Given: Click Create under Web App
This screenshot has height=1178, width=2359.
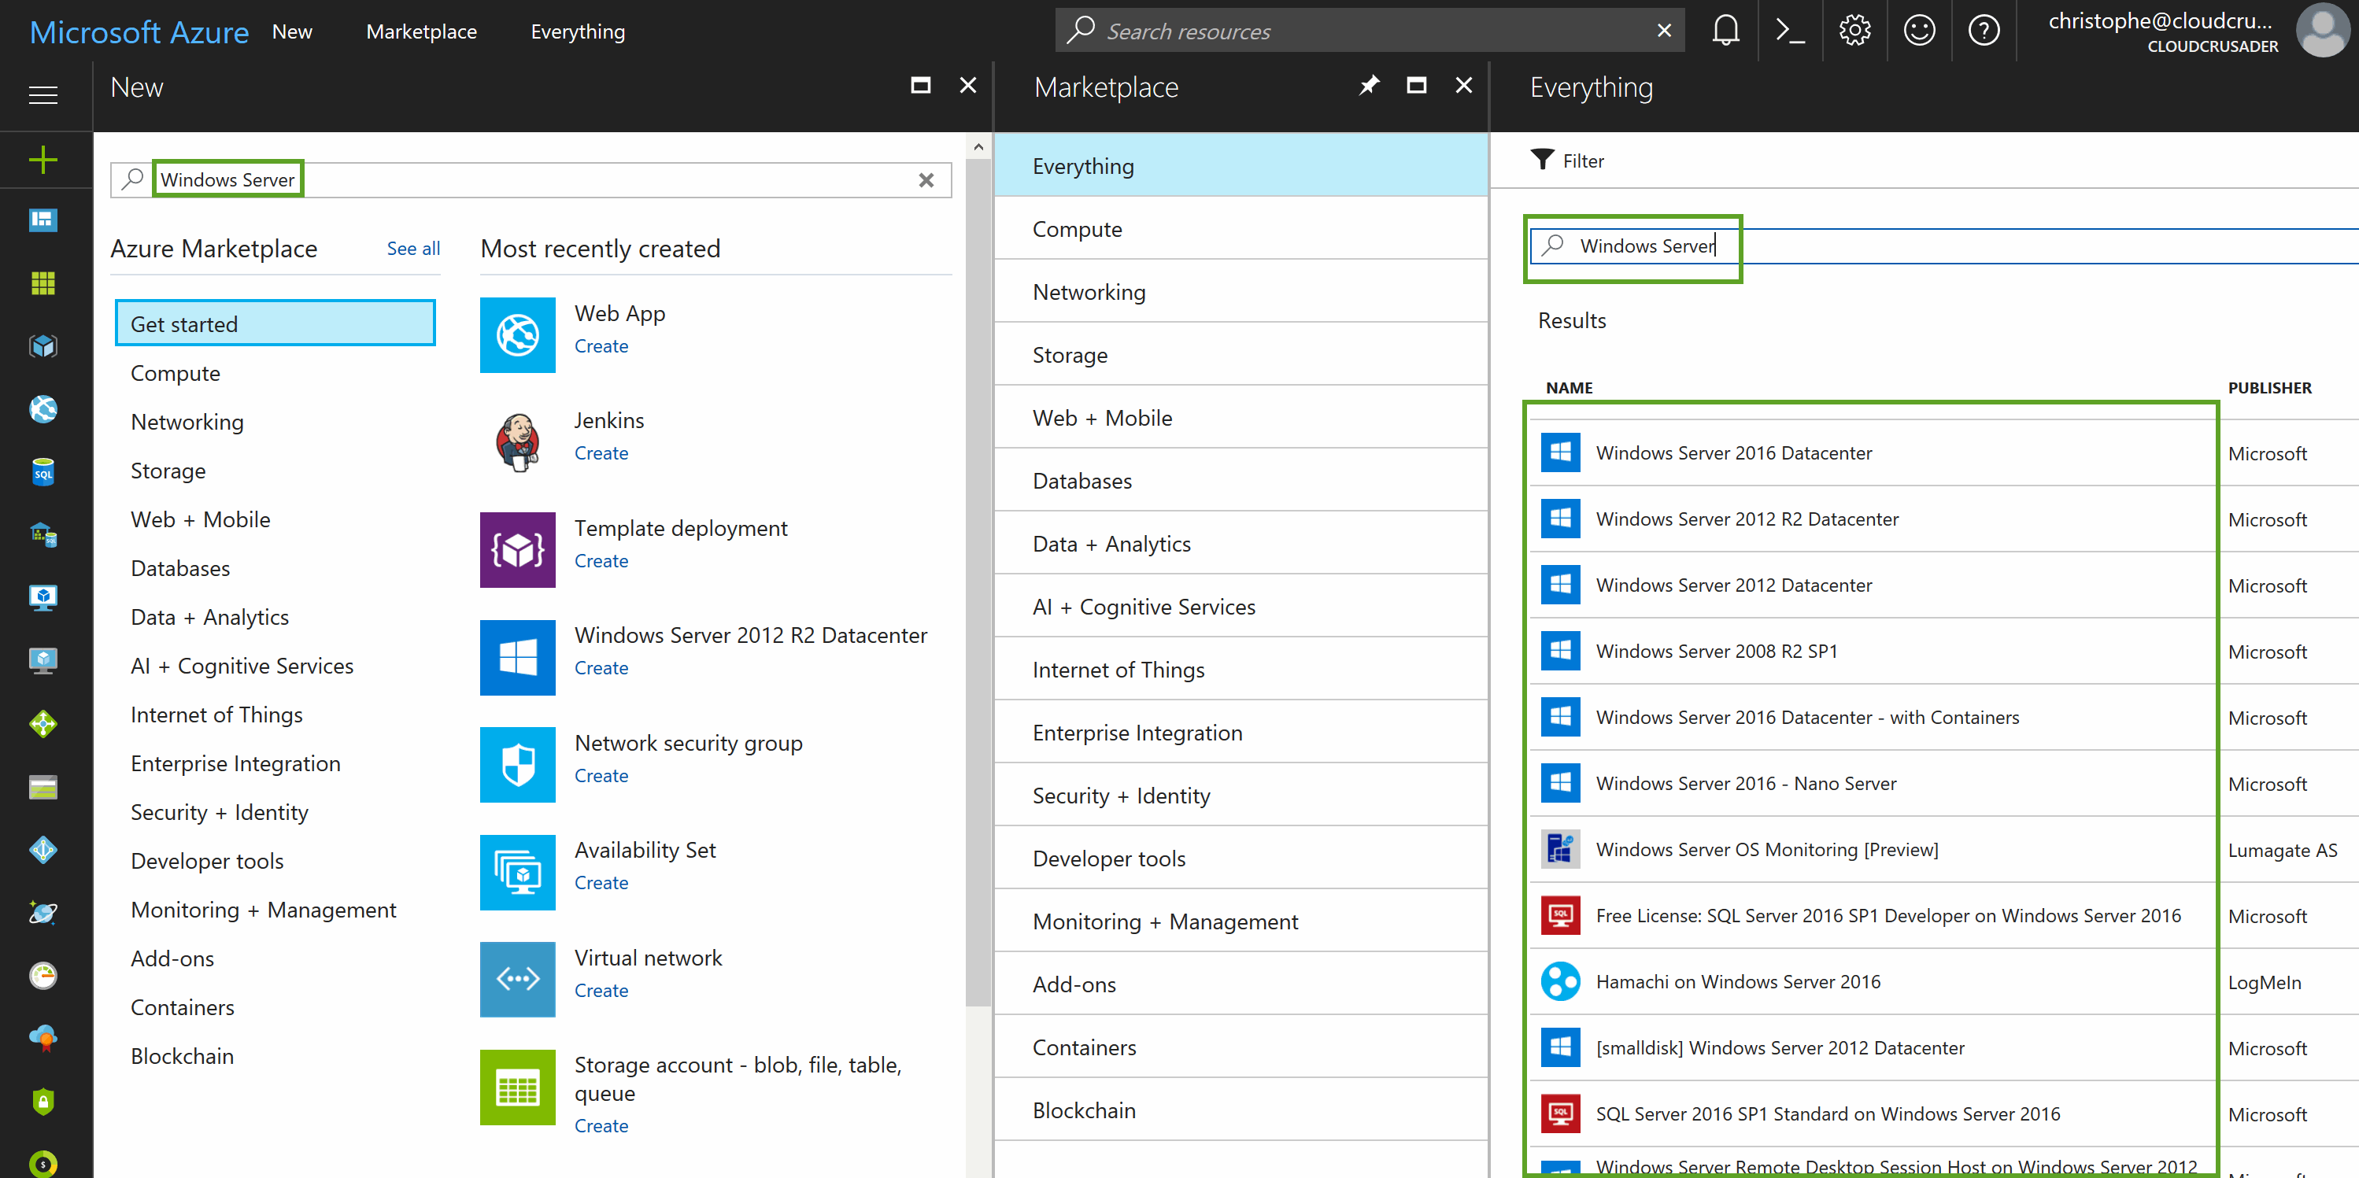Looking at the screenshot, I should point(601,346).
